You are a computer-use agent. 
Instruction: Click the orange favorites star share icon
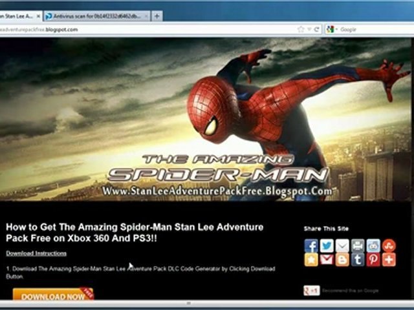[x=311, y=260]
